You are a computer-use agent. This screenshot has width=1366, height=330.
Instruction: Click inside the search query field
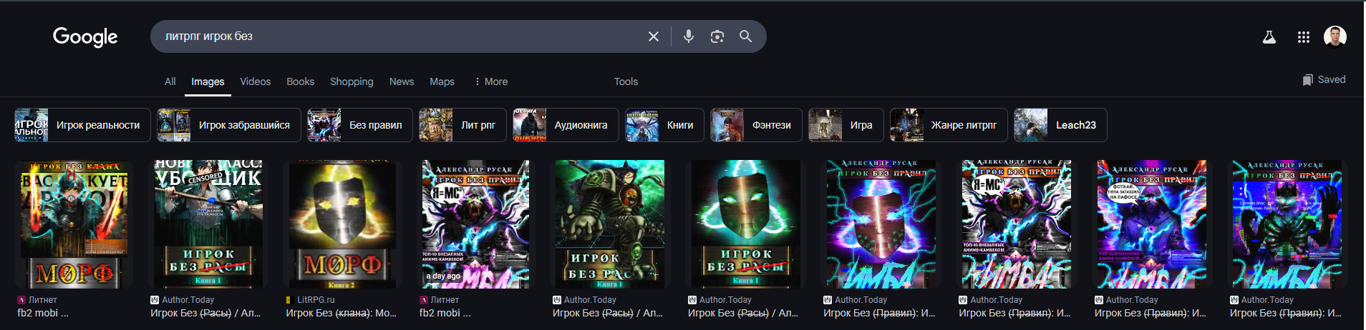coord(401,36)
